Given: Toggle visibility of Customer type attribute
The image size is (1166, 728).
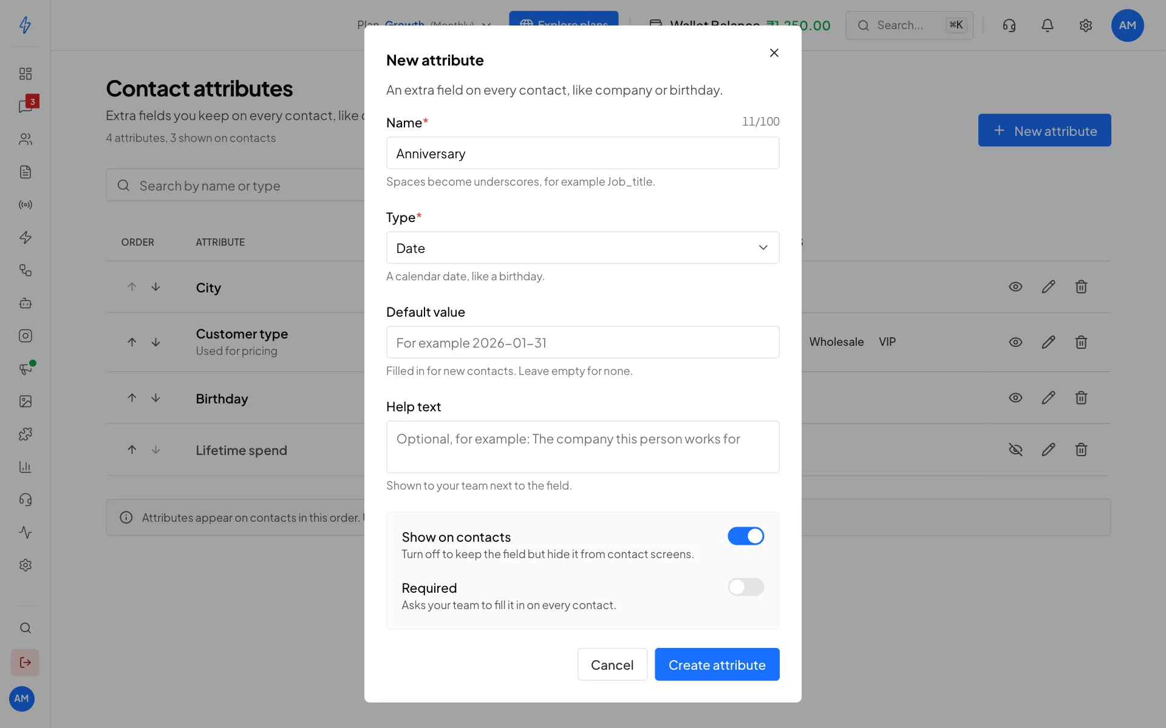Looking at the screenshot, I should pyautogui.click(x=1015, y=342).
